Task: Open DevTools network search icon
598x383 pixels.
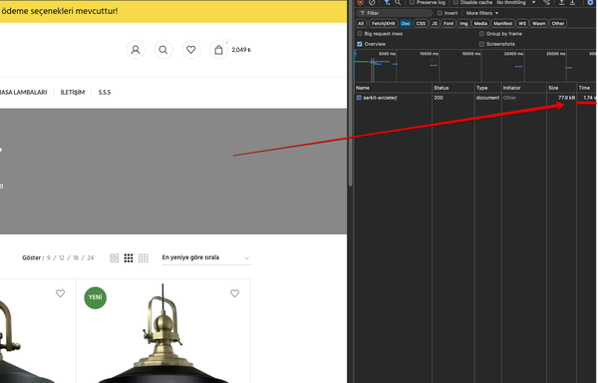Action: click(398, 3)
